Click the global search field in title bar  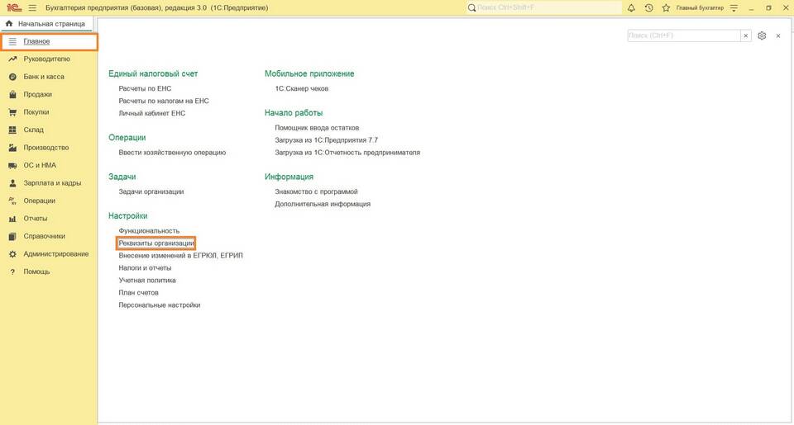click(542, 7)
